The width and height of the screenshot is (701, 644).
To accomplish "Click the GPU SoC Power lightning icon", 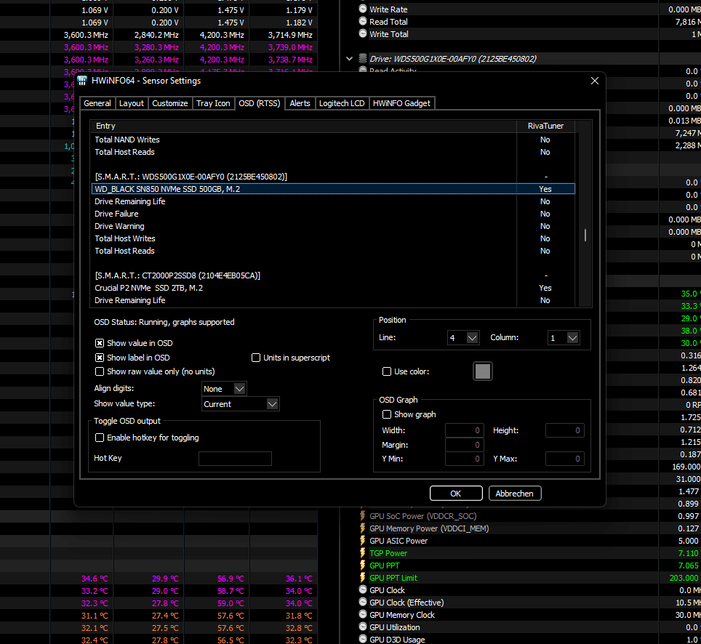I will pos(363,516).
